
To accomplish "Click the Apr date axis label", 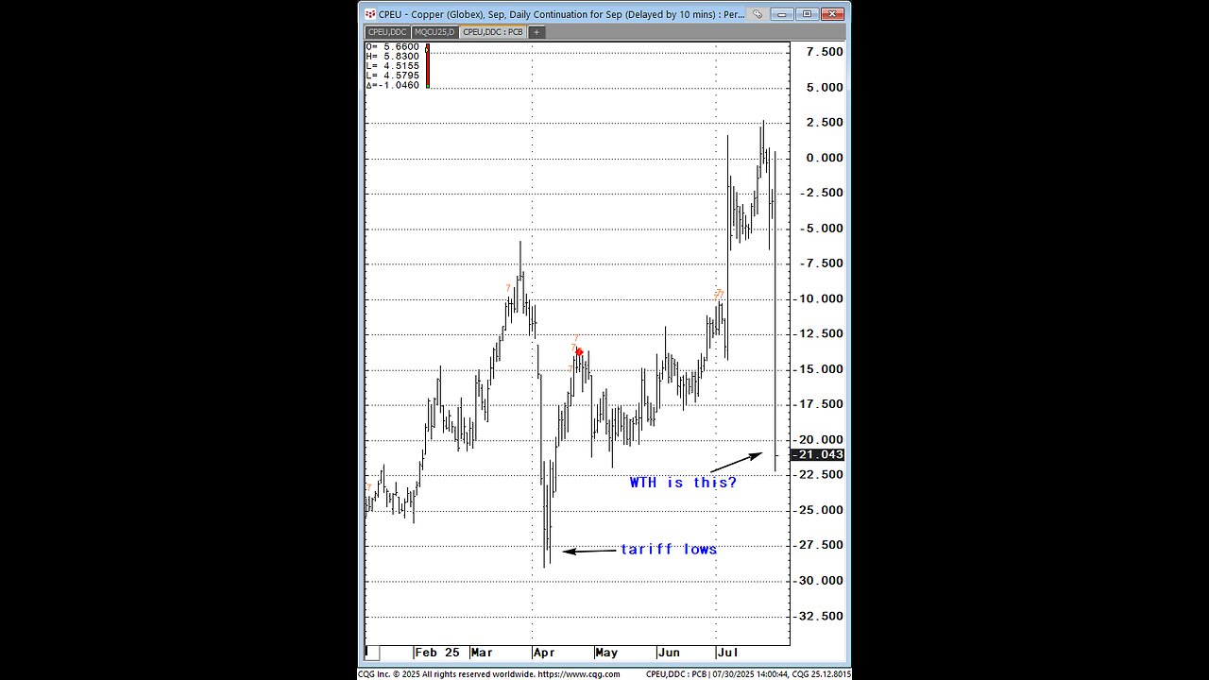I will coord(544,653).
